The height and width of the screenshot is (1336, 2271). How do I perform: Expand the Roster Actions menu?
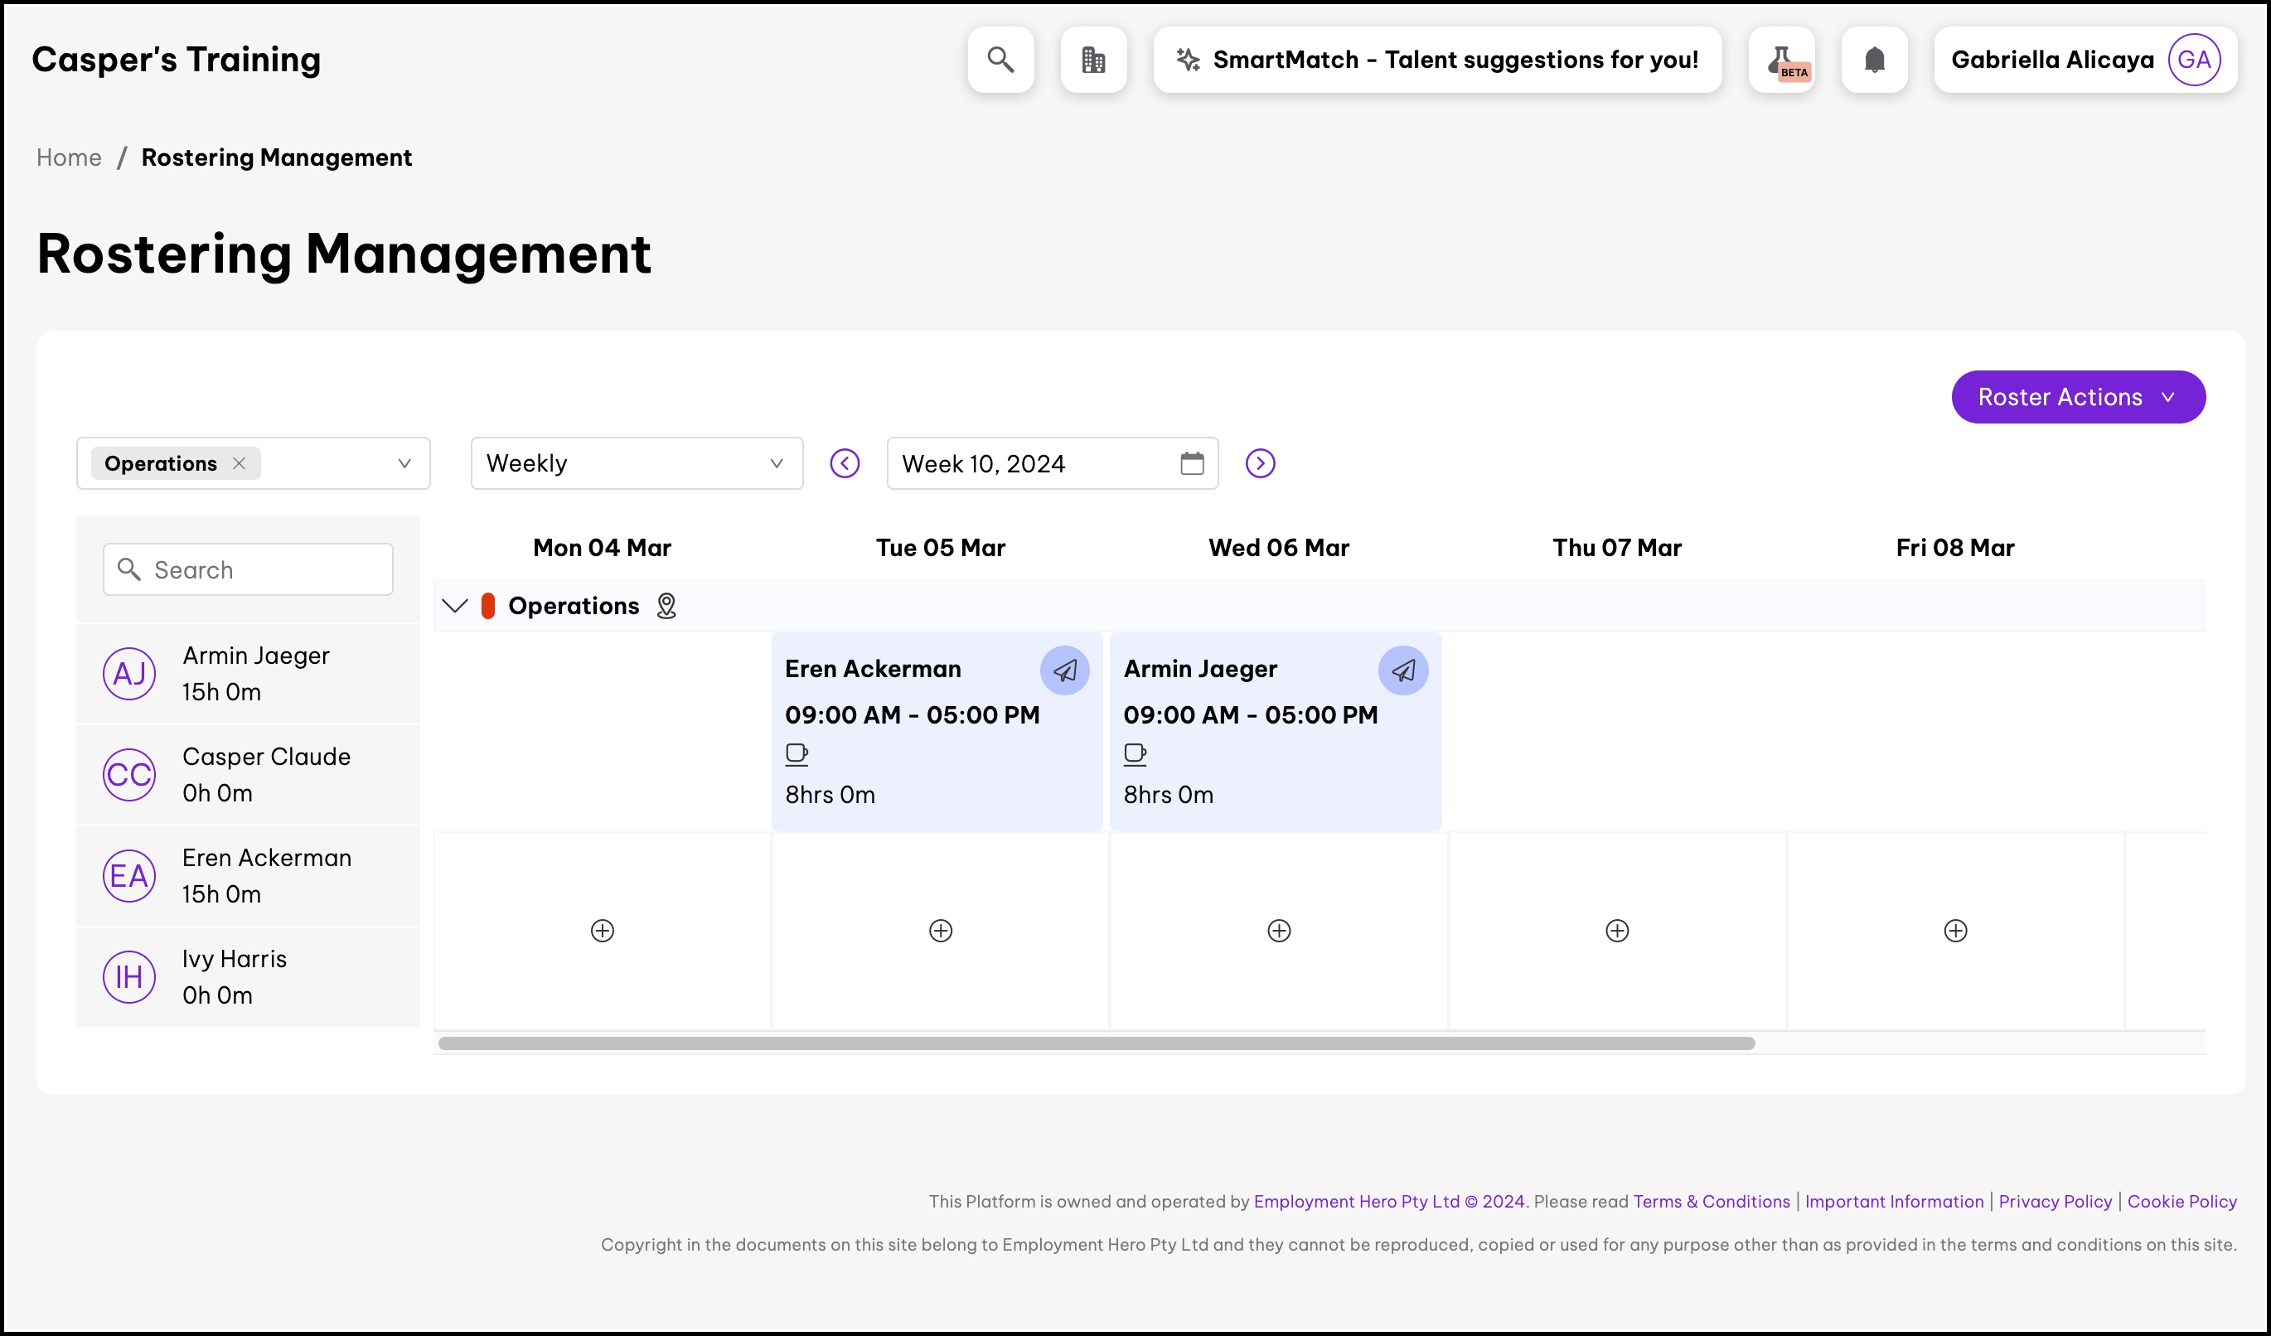tap(2077, 397)
